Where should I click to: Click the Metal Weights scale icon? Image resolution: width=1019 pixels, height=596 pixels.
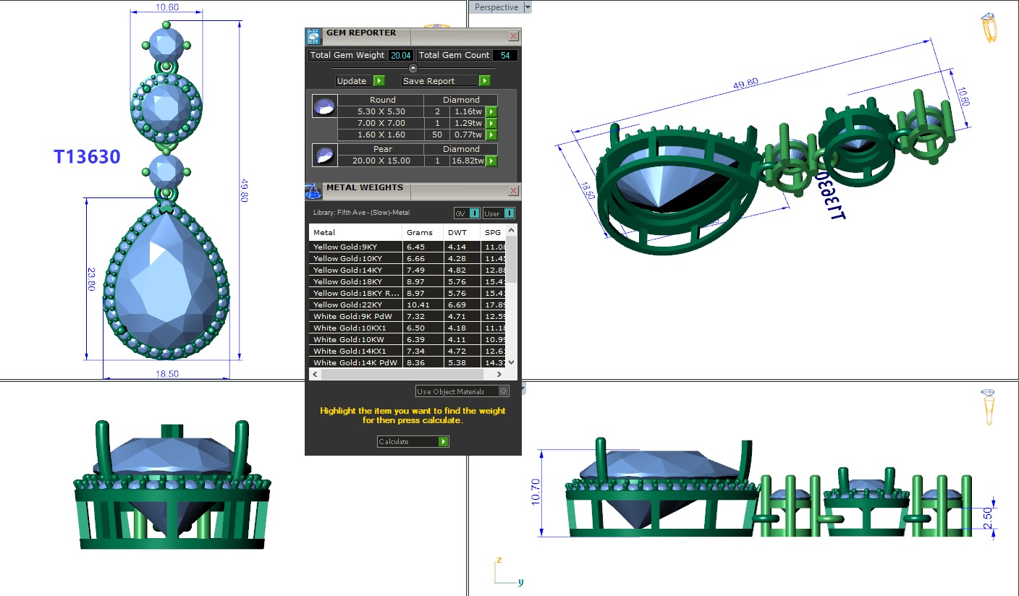[x=313, y=191]
